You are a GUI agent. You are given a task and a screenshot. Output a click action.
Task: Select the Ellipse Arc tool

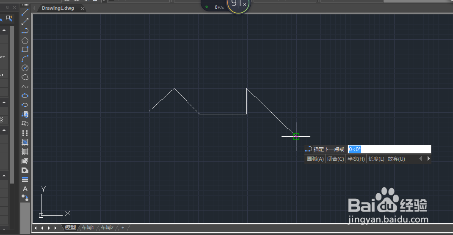[25, 105]
